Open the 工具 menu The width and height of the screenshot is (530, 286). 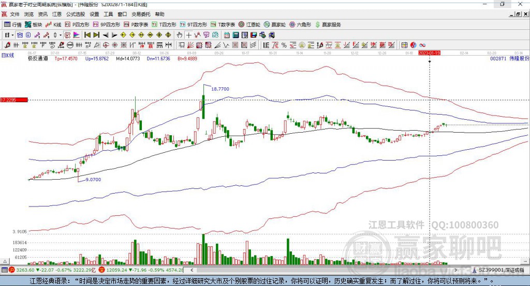tap(108, 14)
